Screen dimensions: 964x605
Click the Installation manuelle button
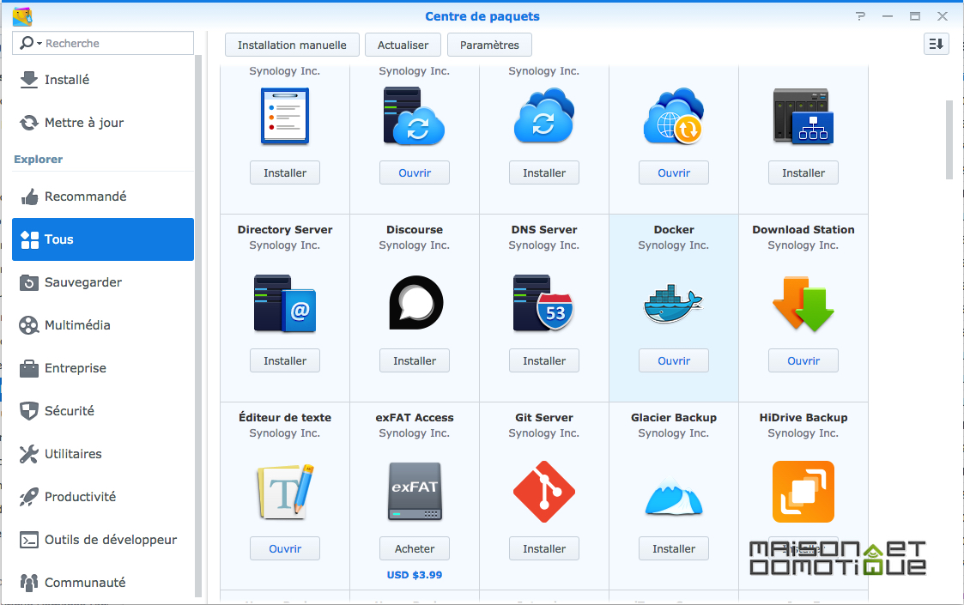point(292,45)
